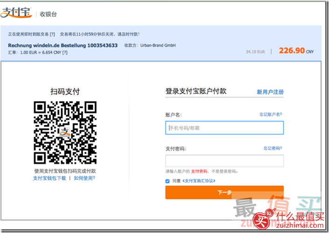This screenshot has height=233, width=329.
Task: Open the 支付宝购汇协议 link
Action: 199,181
